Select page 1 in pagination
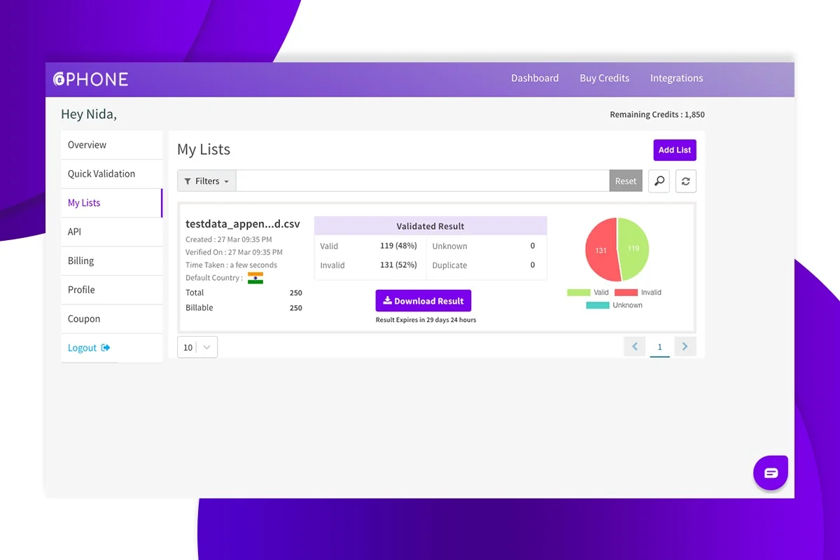Image resolution: width=840 pixels, height=560 pixels. pyautogui.click(x=659, y=347)
